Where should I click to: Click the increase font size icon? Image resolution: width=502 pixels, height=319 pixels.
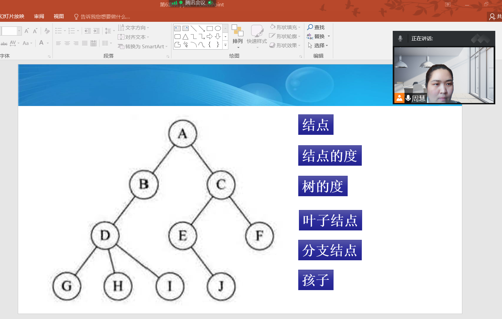click(x=27, y=31)
